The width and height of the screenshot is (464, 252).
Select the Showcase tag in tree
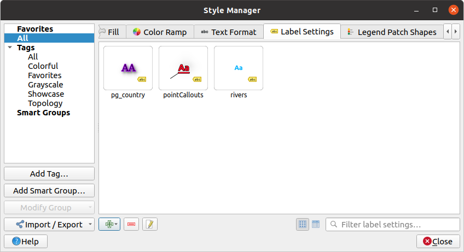(46, 94)
